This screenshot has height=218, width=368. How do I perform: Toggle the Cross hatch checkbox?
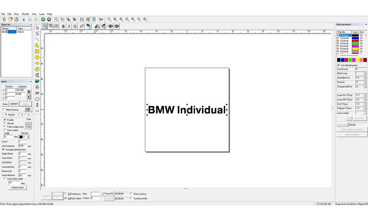point(5,130)
